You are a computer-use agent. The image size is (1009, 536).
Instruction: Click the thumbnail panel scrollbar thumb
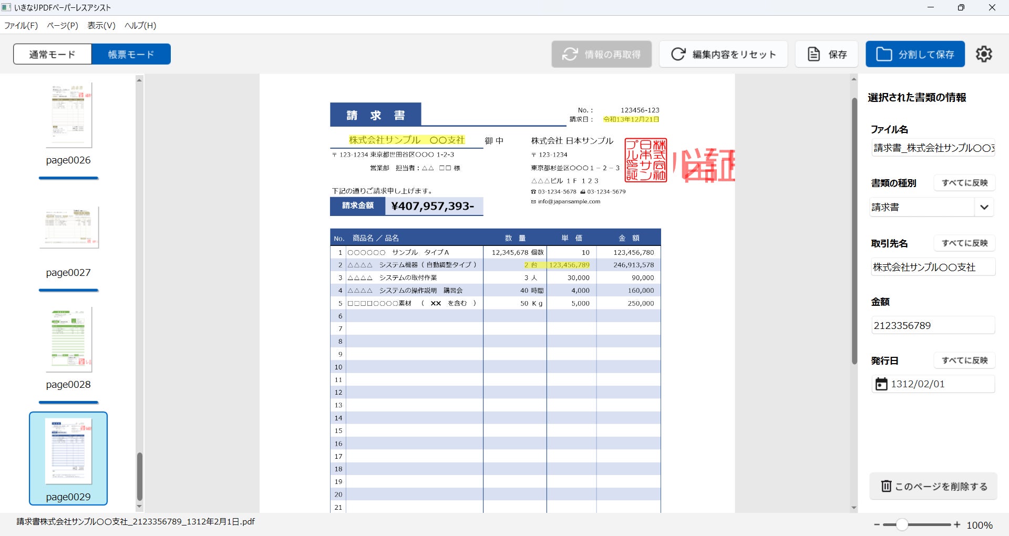(x=139, y=477)
